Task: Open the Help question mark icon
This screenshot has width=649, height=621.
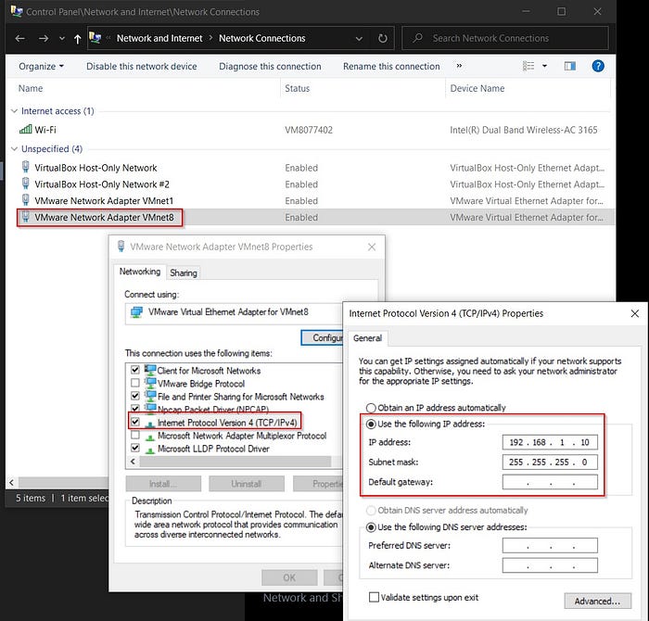Action: tap(598, 67)
